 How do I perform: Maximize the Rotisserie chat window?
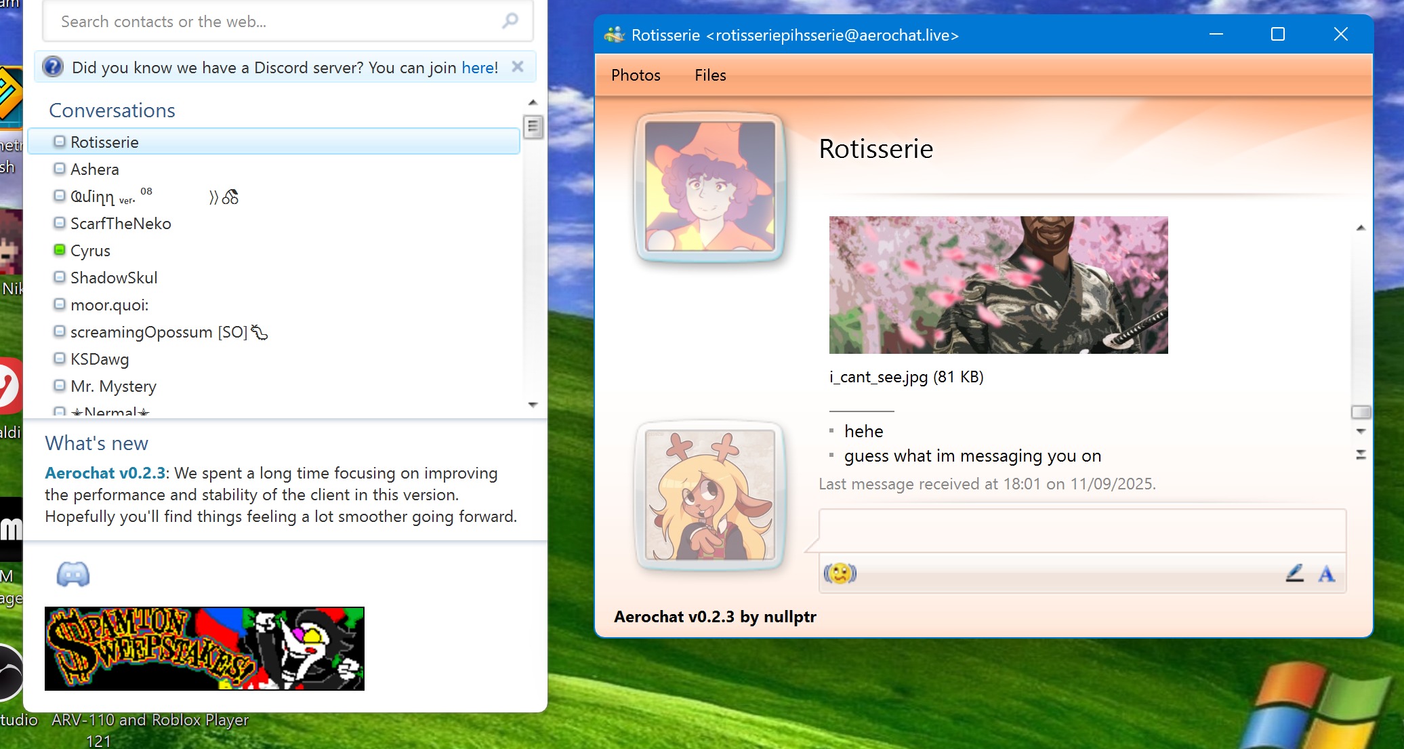[x=1277, y=34]
